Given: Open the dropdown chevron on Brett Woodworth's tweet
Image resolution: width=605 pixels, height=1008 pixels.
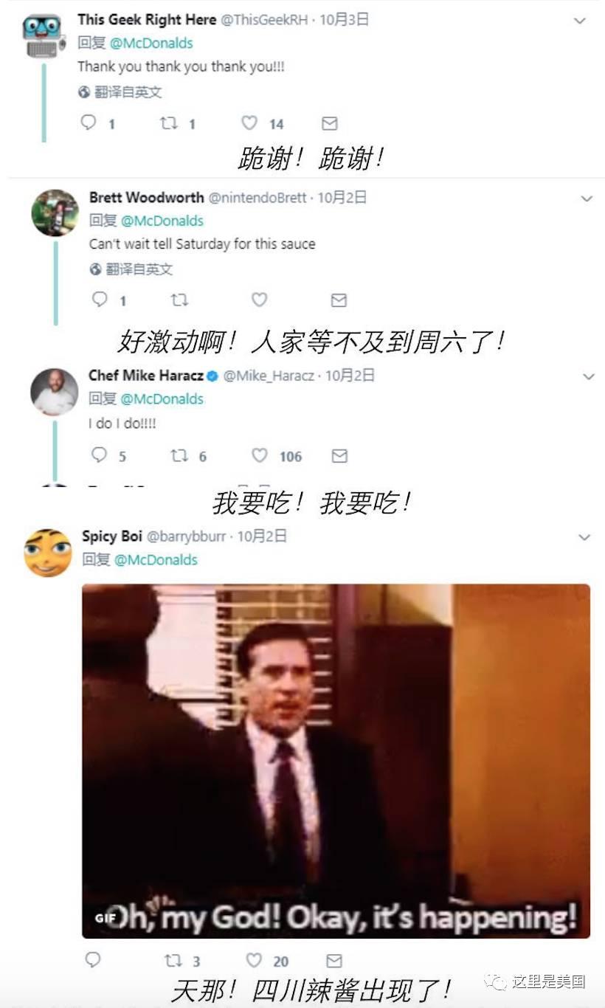Looking at the screenshot, I should [587, 199].
